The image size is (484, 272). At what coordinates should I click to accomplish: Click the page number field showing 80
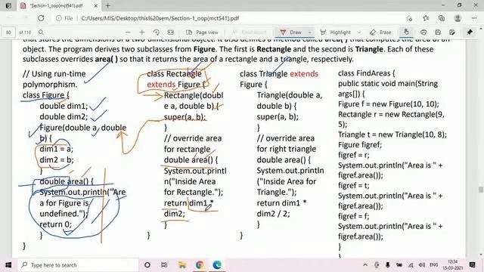tap(8, 32)
